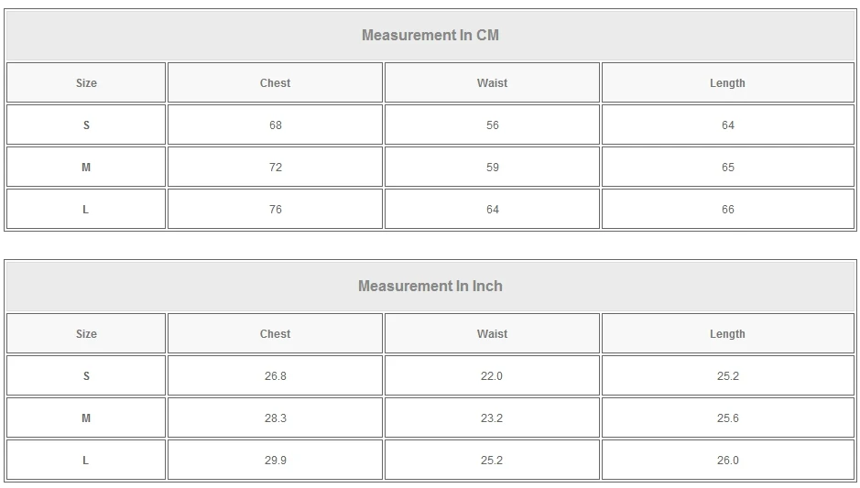860x488 pixels.
Task: Click the "Measurement In CM" table title
Action: point(430,36)
